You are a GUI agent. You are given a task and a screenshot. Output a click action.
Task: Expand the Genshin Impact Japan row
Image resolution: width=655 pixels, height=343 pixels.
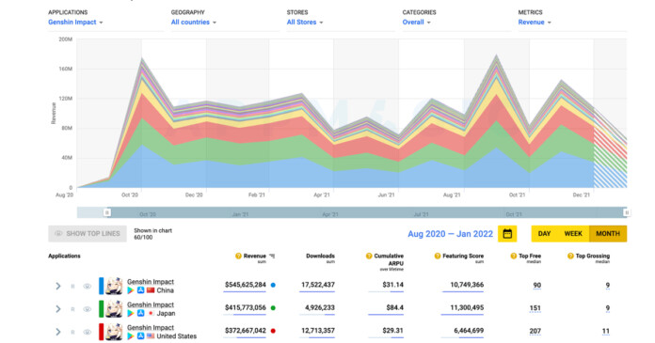click(58, 309)
